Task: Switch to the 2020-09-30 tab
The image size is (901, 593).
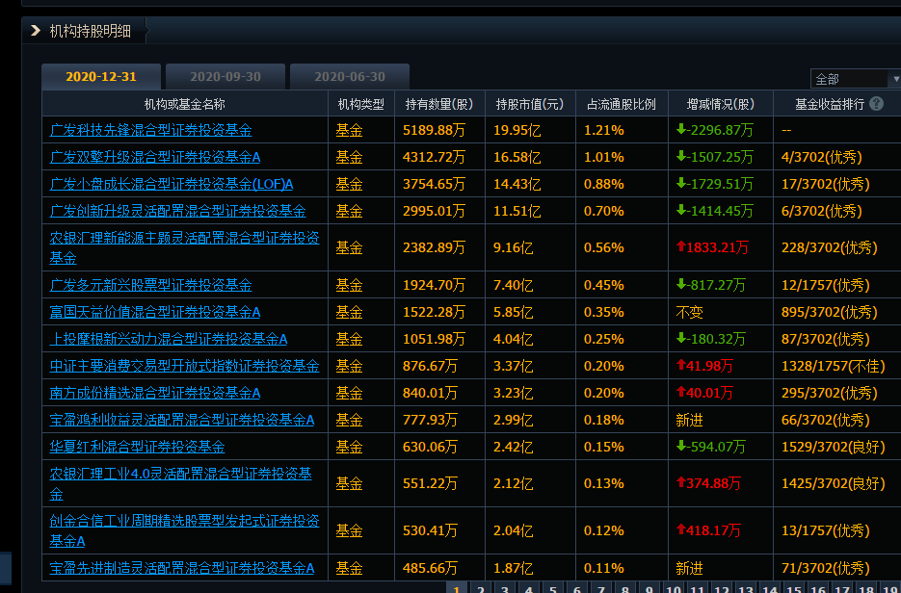Action: [x=225, y=77]
